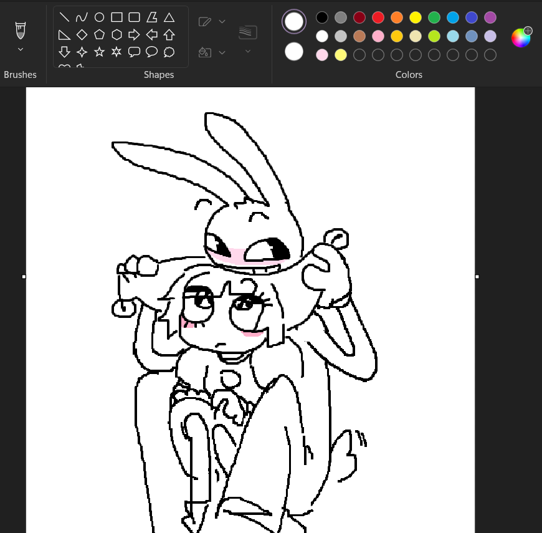Pick the Four-point star shape
The width and height of the screenshot is (542, 533).
[82, 52]
